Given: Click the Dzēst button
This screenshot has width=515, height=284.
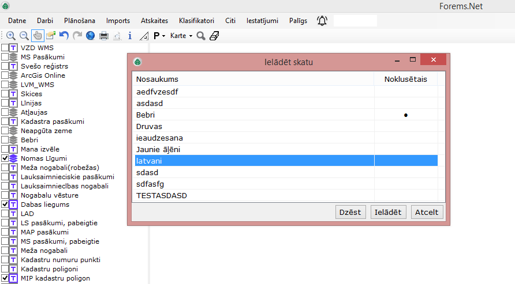Looking at the screenshot, I should (x=350, y=212).
